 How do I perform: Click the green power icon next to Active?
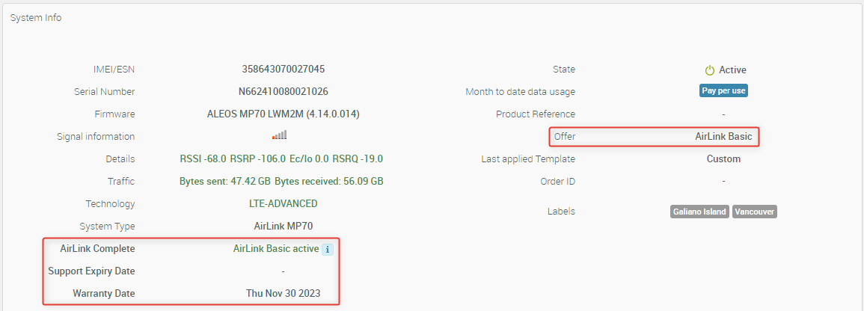click(x=710, y=70)
